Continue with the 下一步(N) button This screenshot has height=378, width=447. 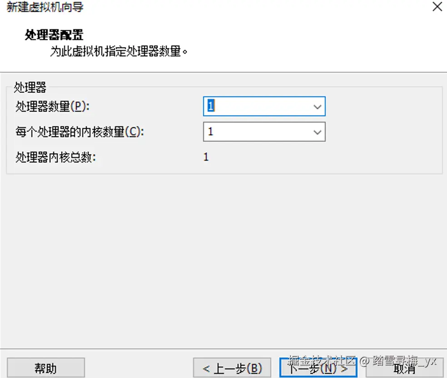(318, 368)
